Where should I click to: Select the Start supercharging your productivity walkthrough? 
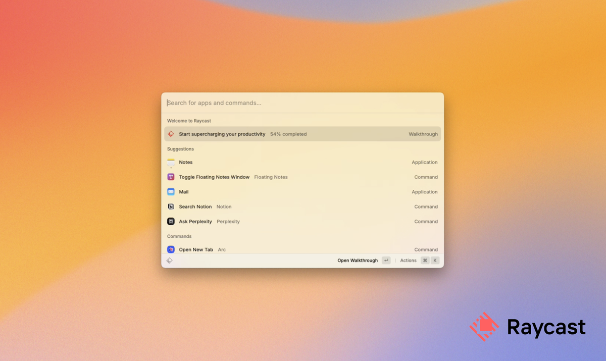pyautogui.click(x=222, y=134)
